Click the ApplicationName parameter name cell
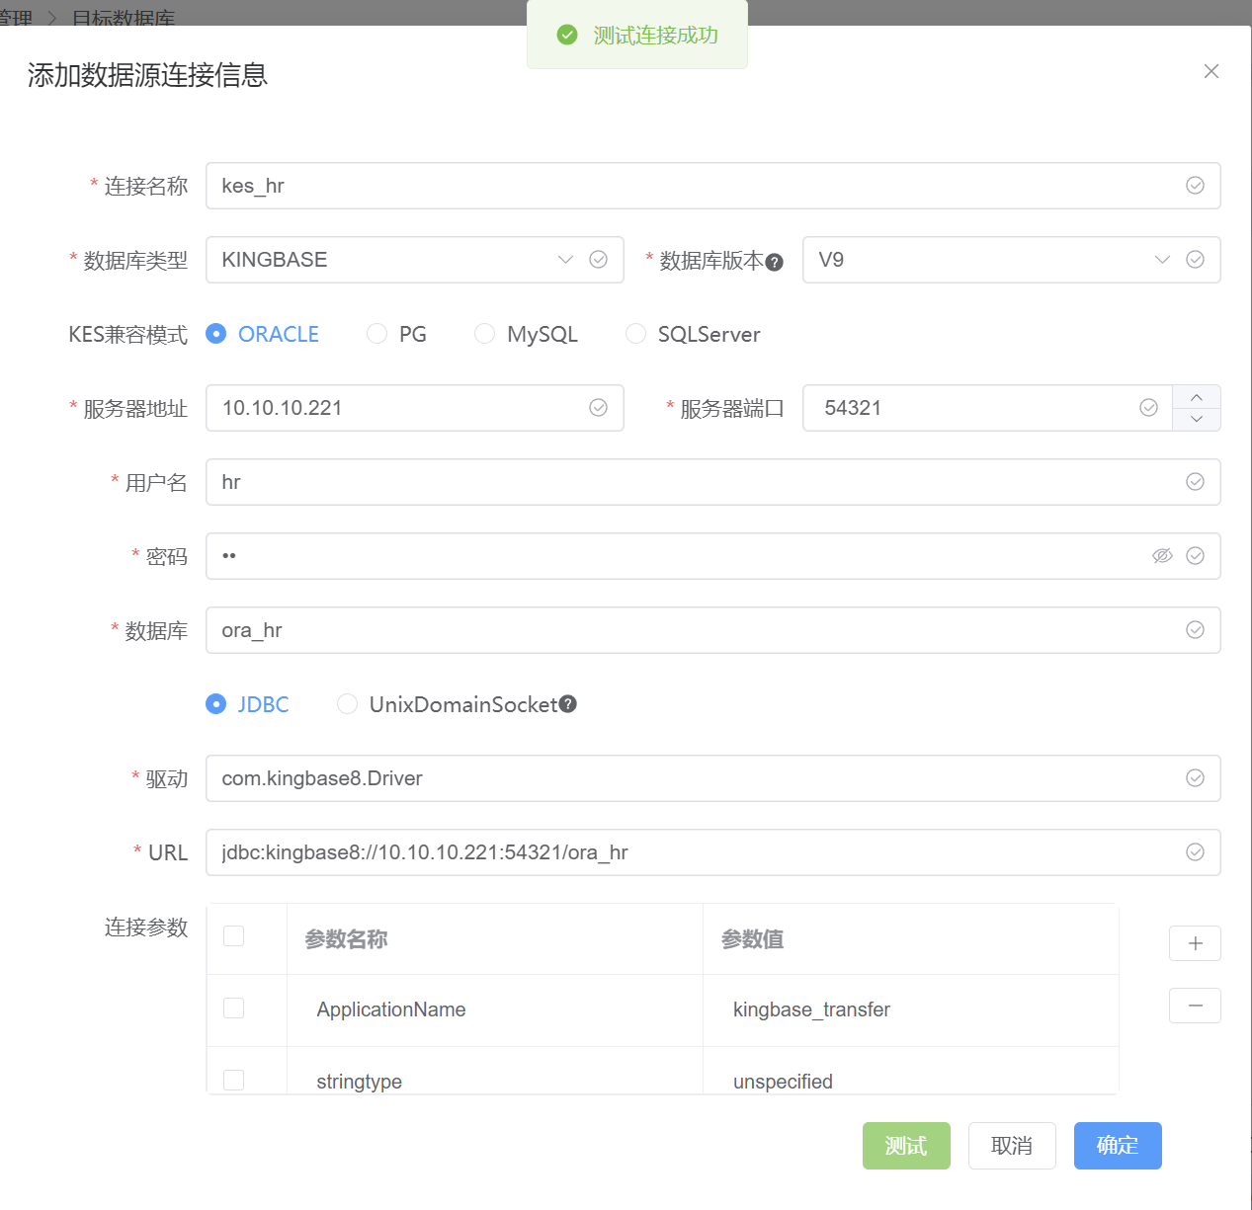 [494, 1009]
